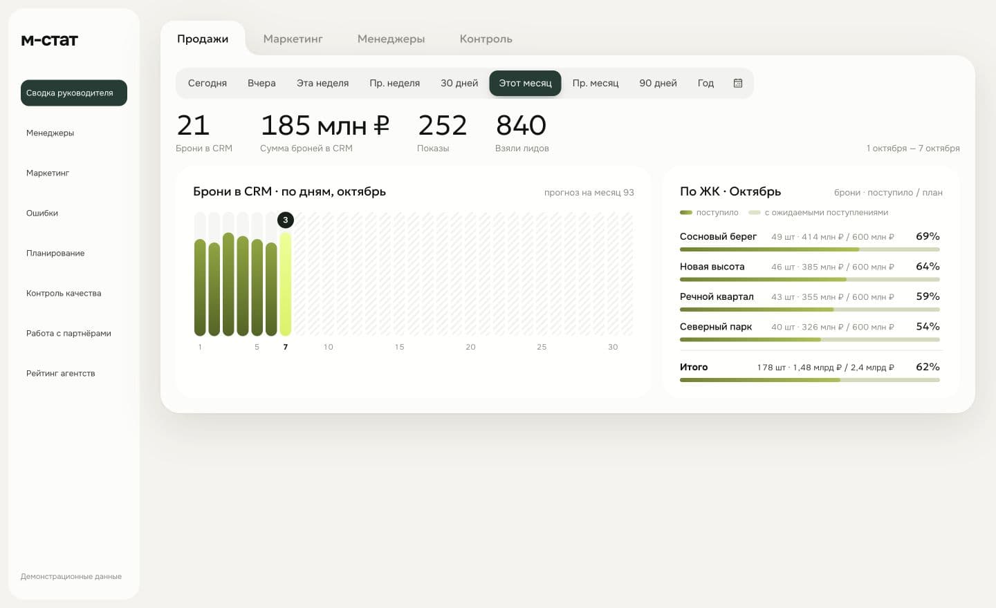
Task: Select the Этот месяц period
Action: 525,83
